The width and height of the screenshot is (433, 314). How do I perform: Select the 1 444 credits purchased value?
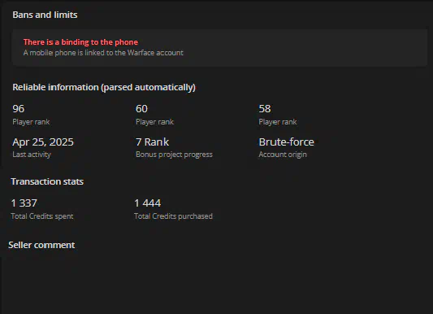(148, 203)
